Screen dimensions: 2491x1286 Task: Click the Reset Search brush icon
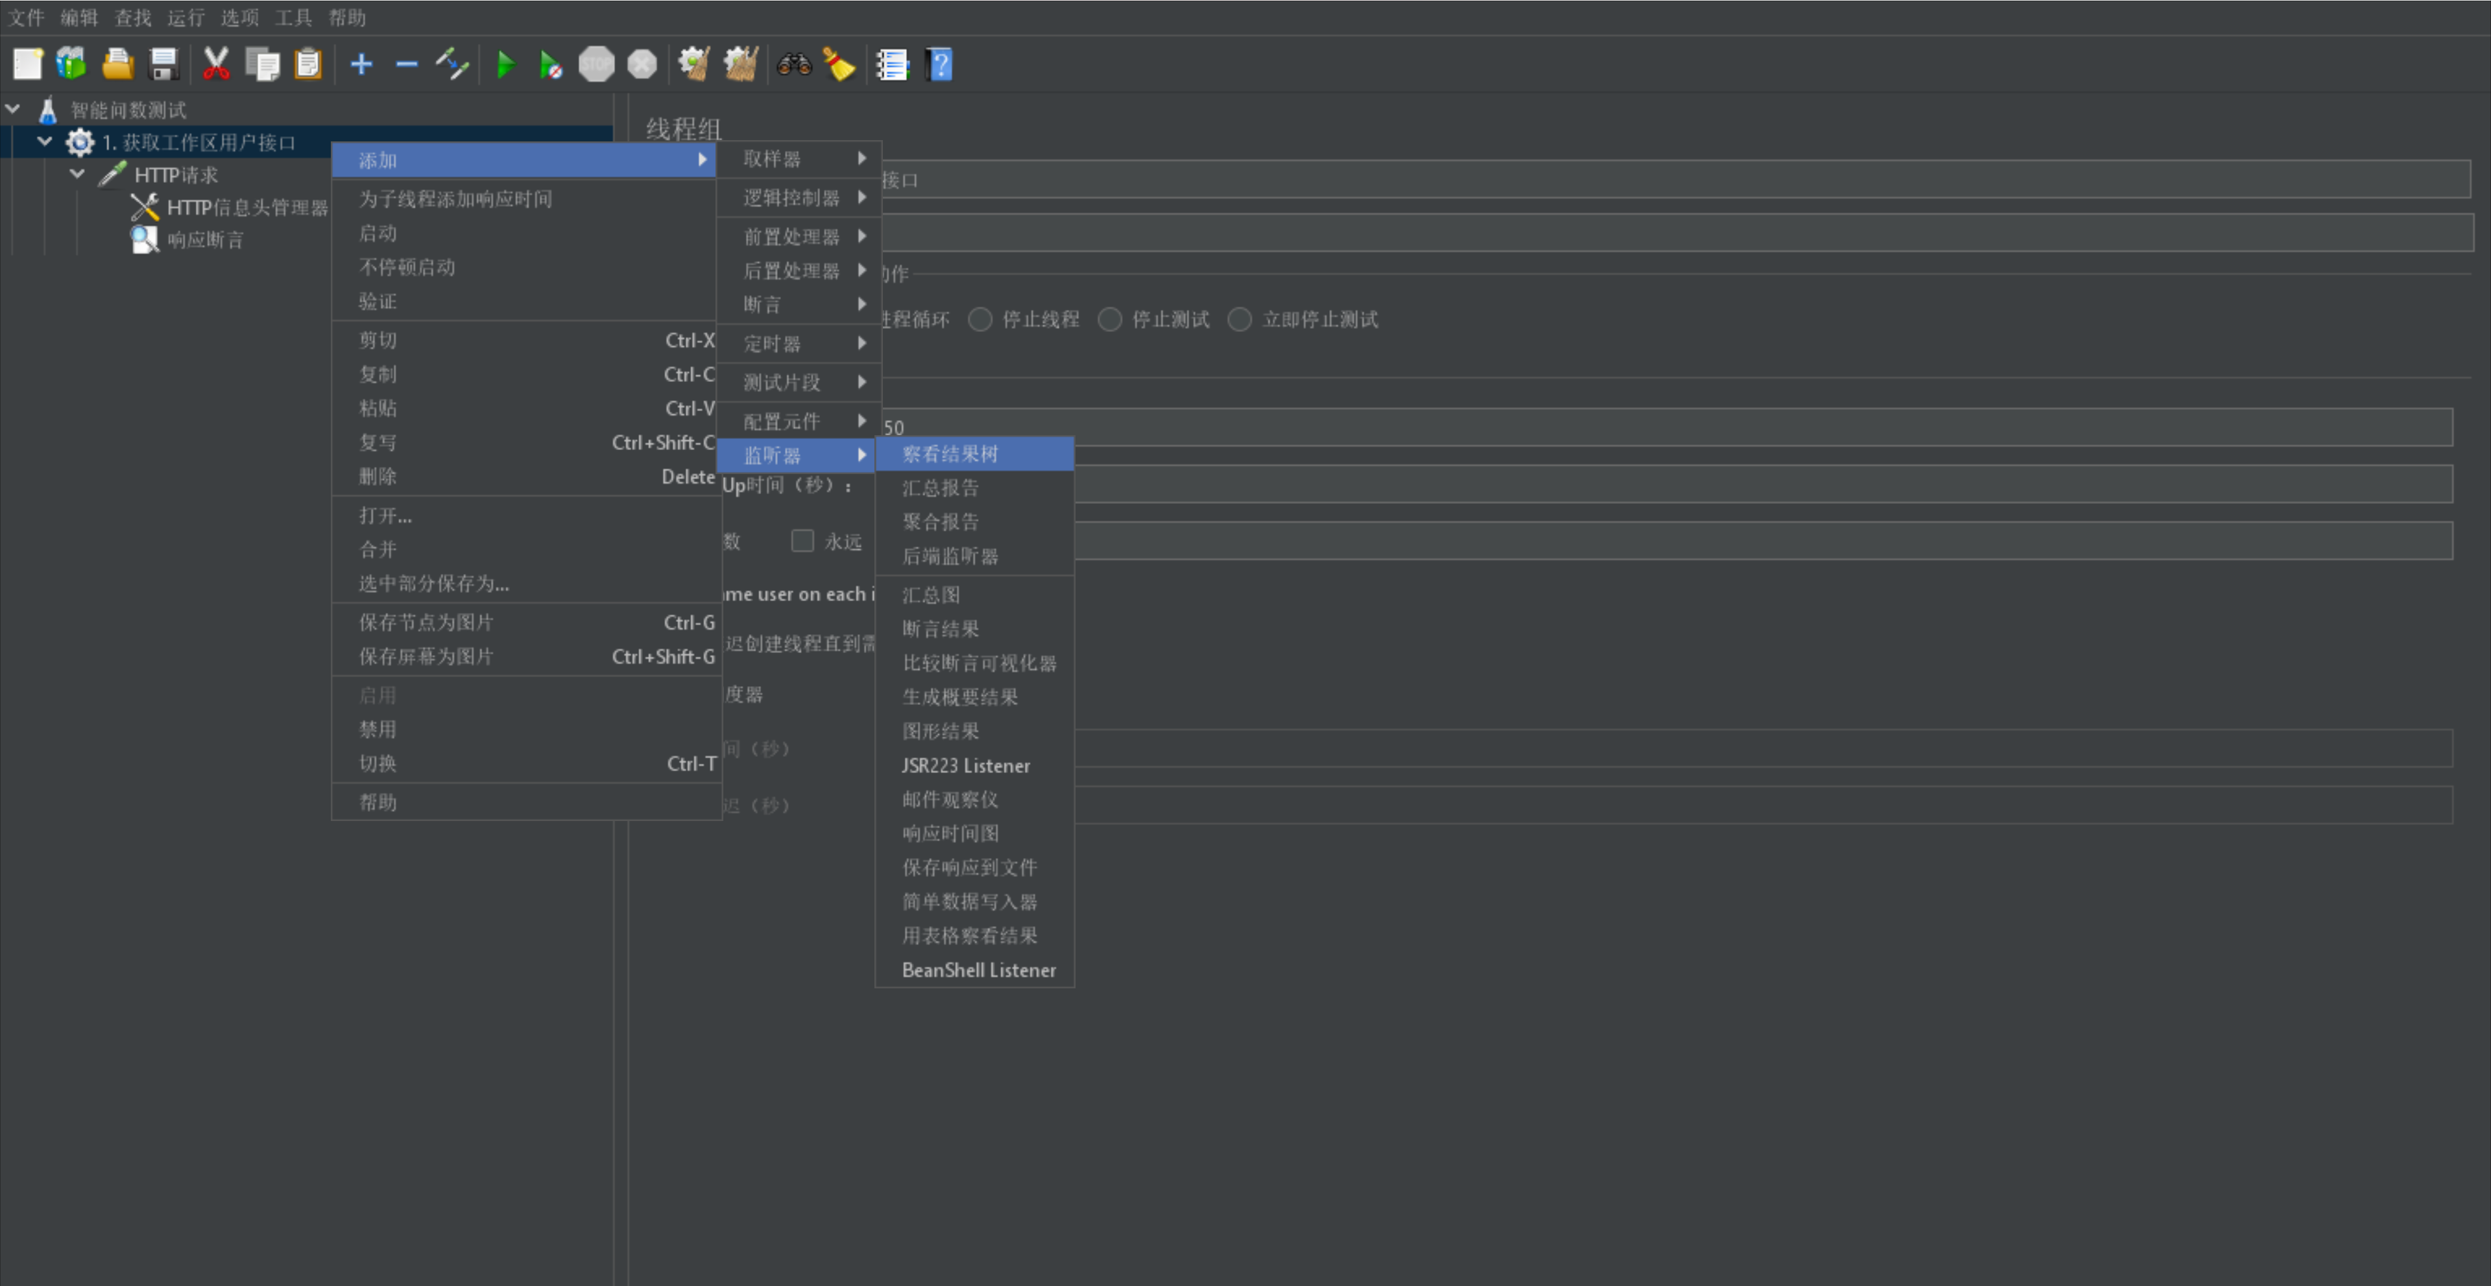pyautogui.click(x=838, y=64)
